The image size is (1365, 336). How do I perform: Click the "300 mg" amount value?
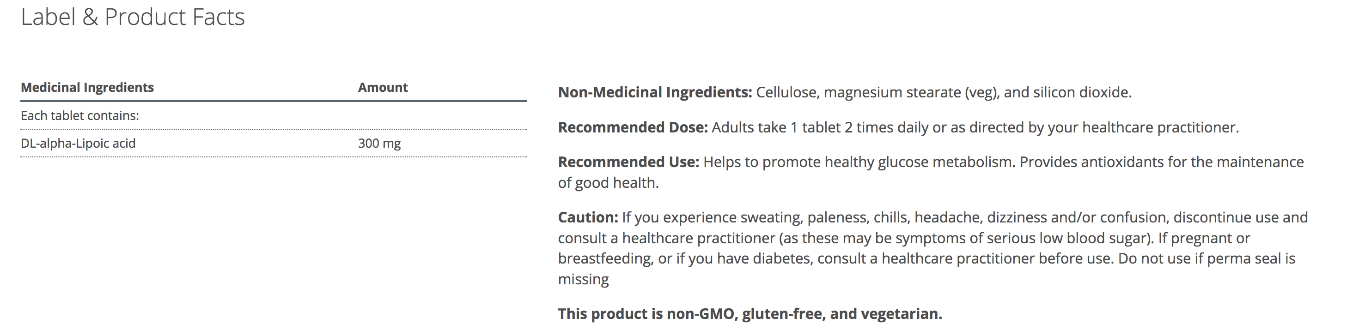tap(379, 144)
